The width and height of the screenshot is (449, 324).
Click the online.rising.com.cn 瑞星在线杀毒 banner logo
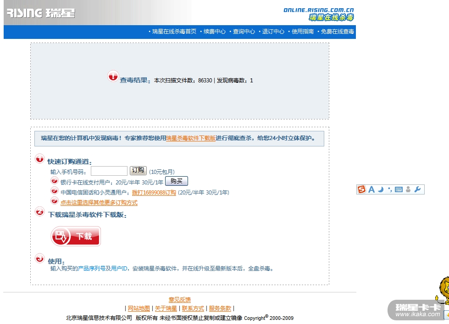(x=318, y=14)
